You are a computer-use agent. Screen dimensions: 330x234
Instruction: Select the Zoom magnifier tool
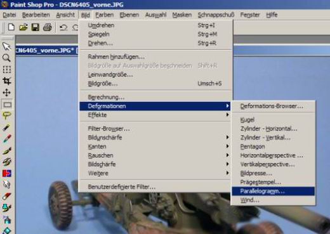(x=6, y=58)
